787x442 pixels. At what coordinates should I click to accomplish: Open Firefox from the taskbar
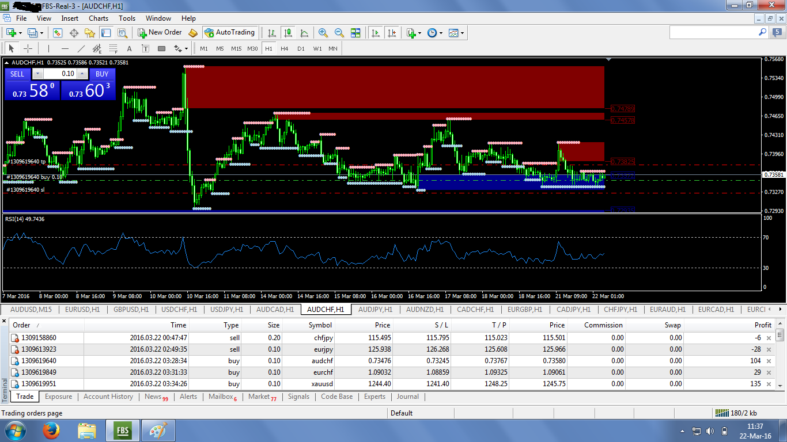51,430
